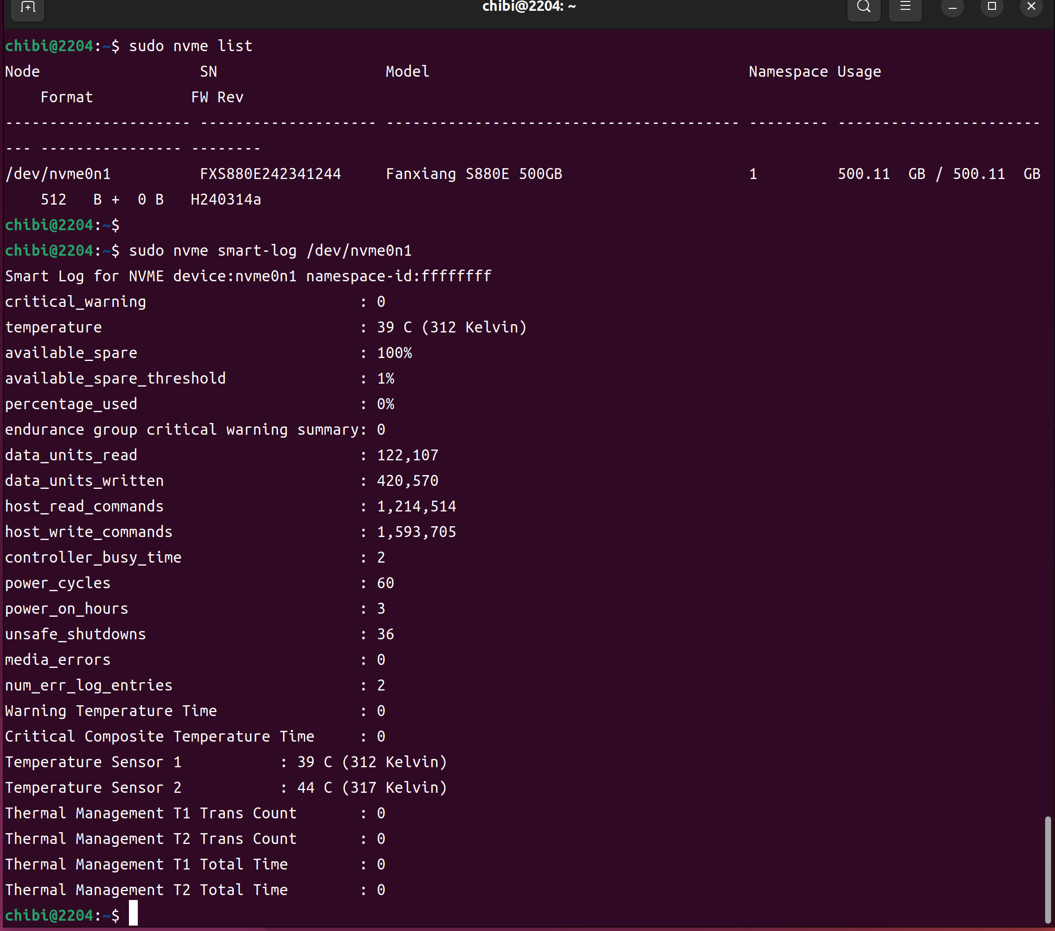Click the power_cycles value 60
Screen dimensions: 1055x931
click(386, 583)
